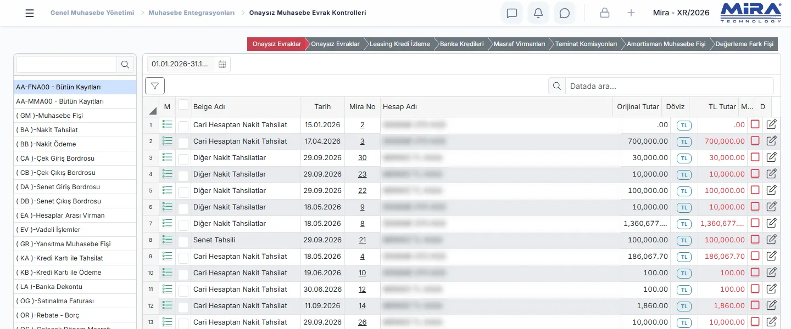Switch to the Leasing Kredi İzleme tab

399,44
